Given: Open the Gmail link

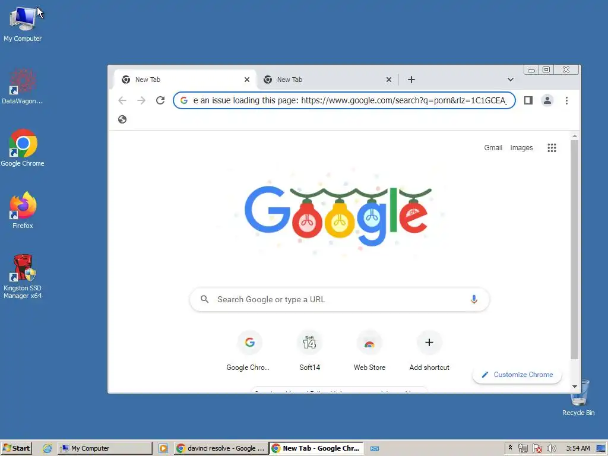Looking at the screenshot, I should [x=493, y=148].
